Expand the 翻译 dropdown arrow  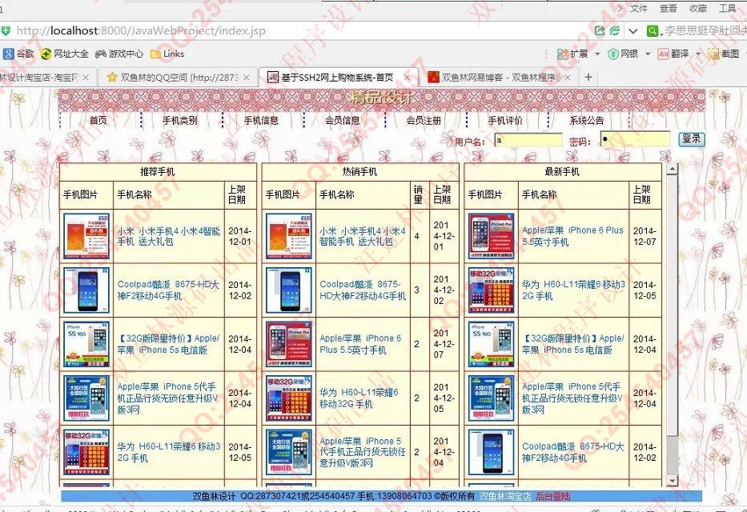698,54
